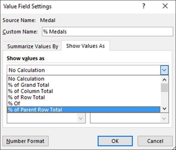The width and height of the screenshot is (176, 150).
Task: Close the Value Field Settings dialog
Action: point(165,6)
